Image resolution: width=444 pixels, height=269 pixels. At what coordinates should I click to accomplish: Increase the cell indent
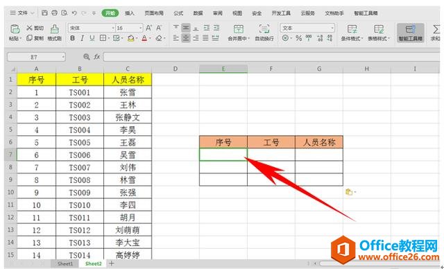(x=216, y=28)
